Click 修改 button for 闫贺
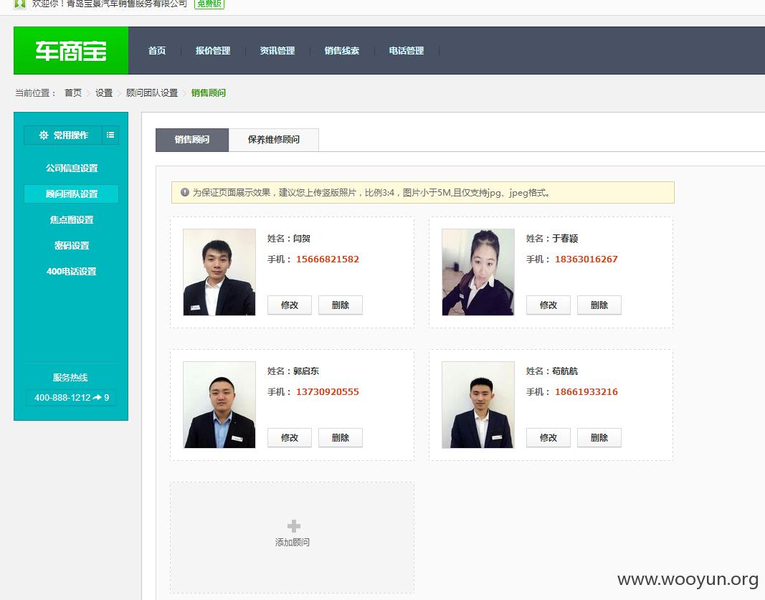 click(290, 305)
